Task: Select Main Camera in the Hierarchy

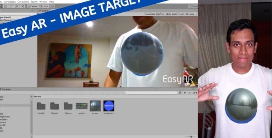Action: [x=6, y=20]
